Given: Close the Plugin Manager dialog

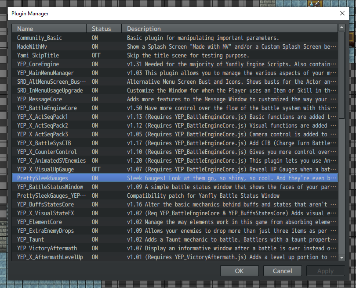Looking at the screenshot, I should pyautogui.click(x=342, y=13).
